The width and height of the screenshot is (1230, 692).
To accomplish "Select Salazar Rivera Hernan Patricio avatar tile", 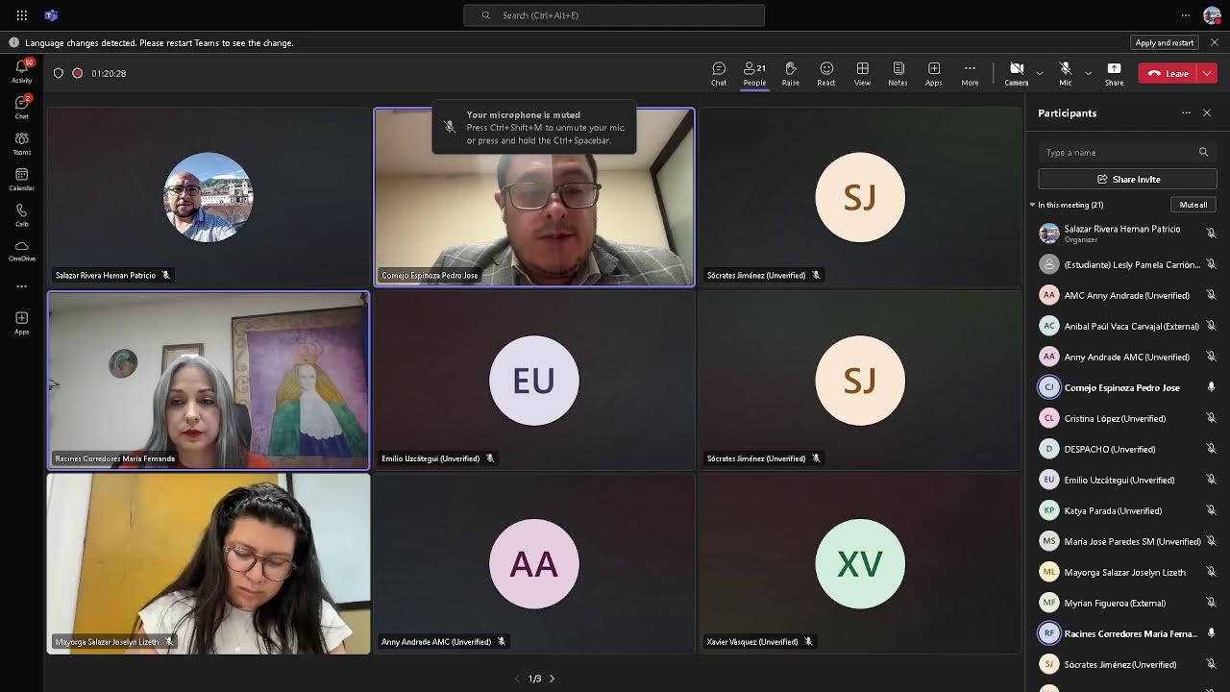I will click(x=209, y=197).
